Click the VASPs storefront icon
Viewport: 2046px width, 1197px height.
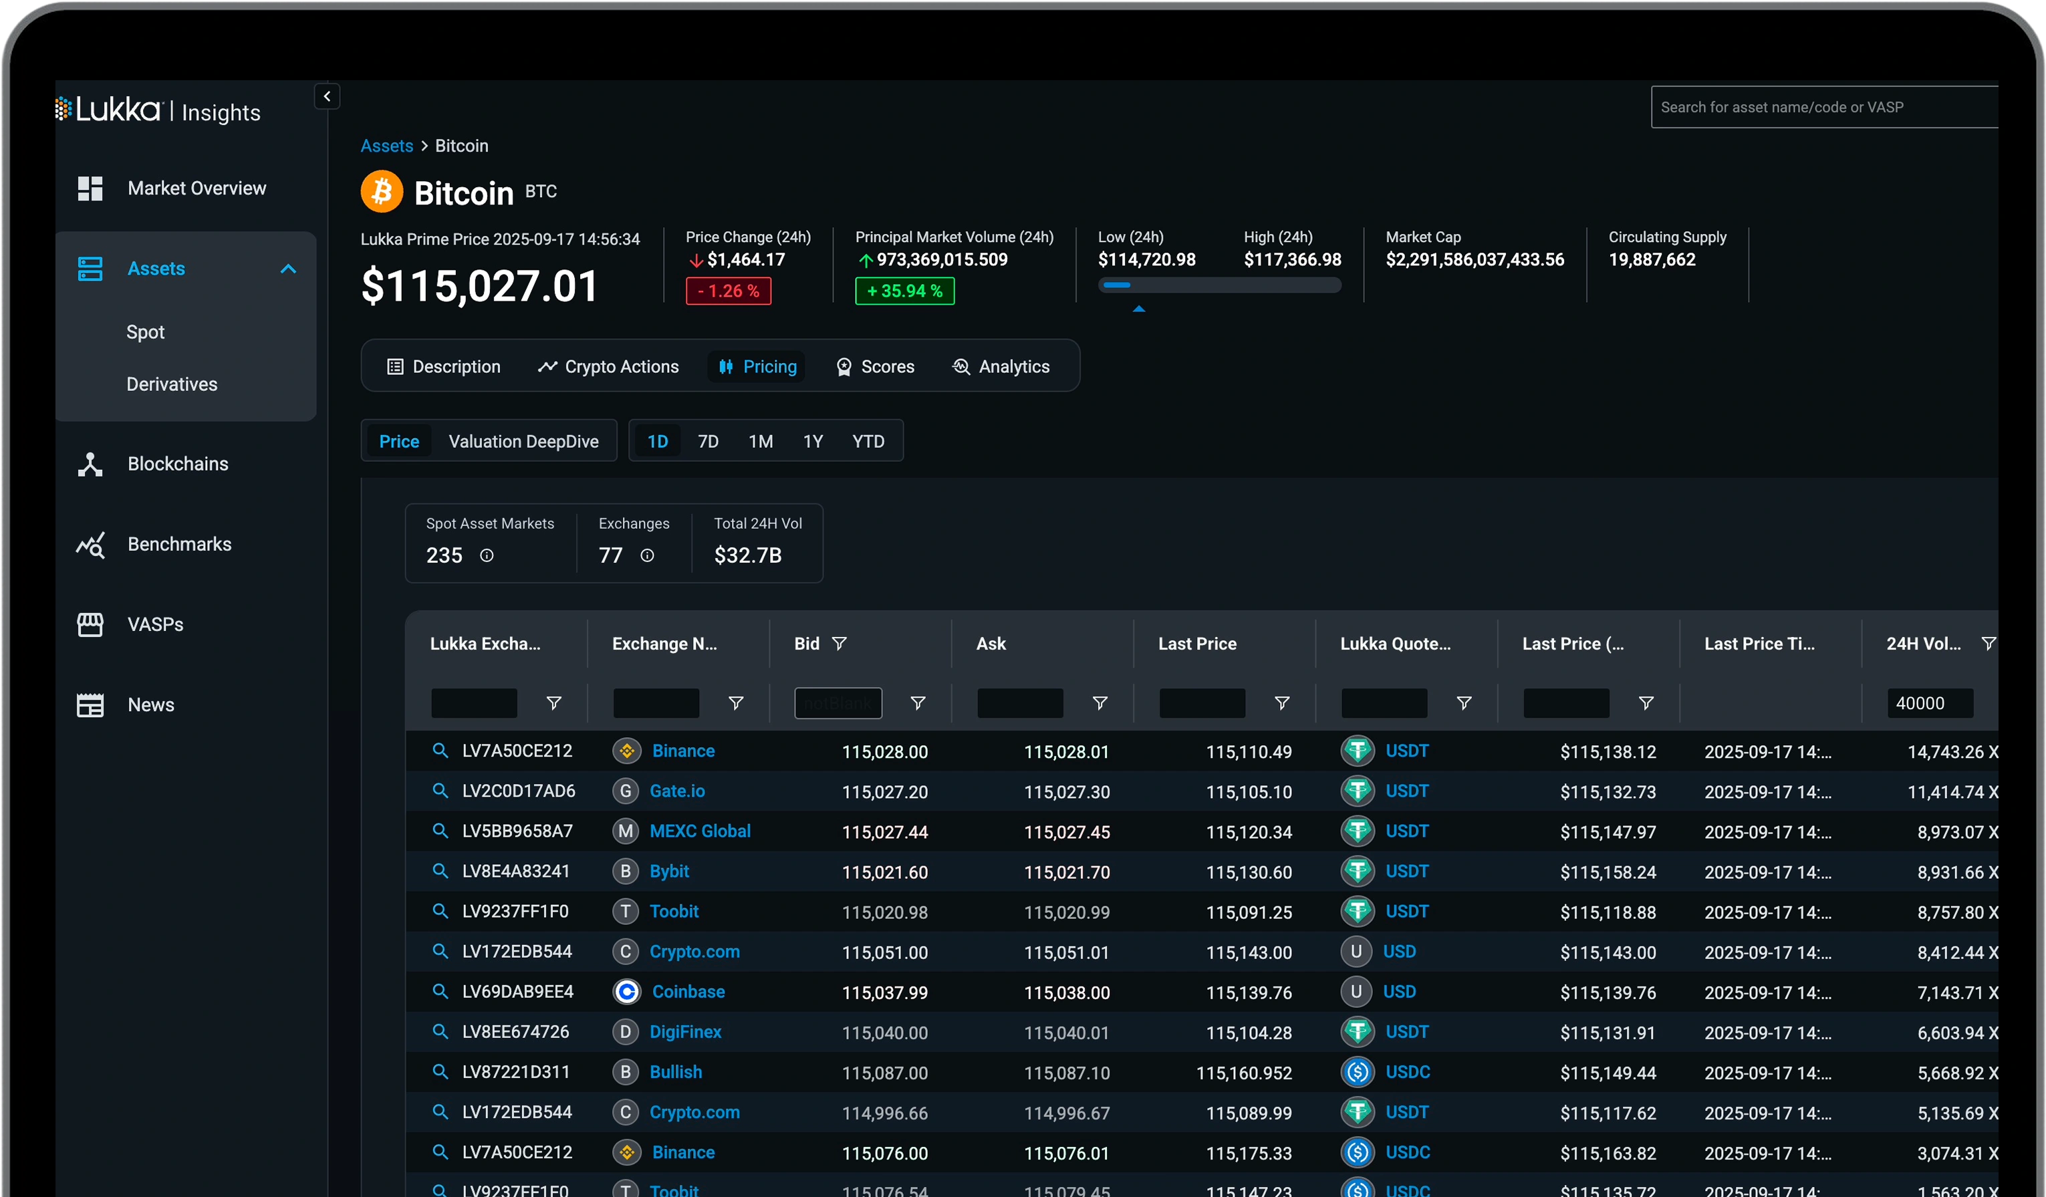tap(90, 624)
